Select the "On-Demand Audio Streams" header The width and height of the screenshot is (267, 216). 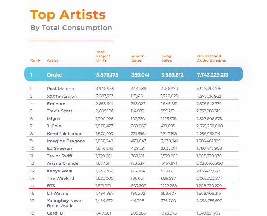(212, 58)
